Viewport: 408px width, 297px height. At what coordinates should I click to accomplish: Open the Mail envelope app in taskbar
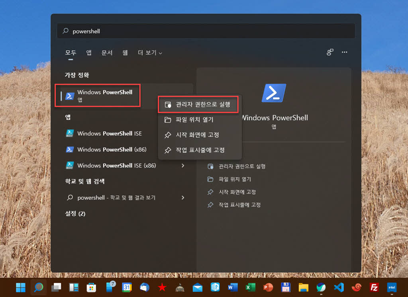pos(198,287)
